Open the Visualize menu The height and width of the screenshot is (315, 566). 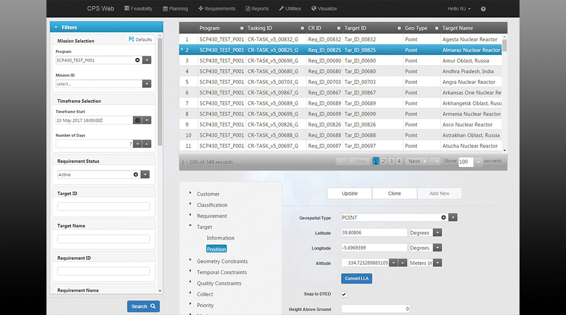324,9
